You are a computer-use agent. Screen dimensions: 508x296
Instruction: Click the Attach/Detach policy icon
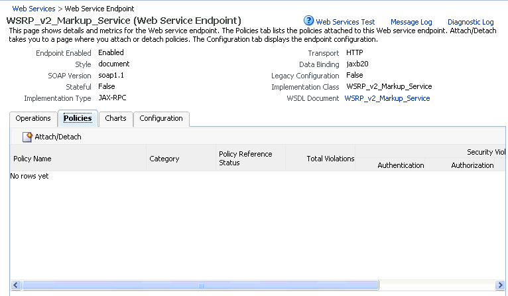coord(27,137)
